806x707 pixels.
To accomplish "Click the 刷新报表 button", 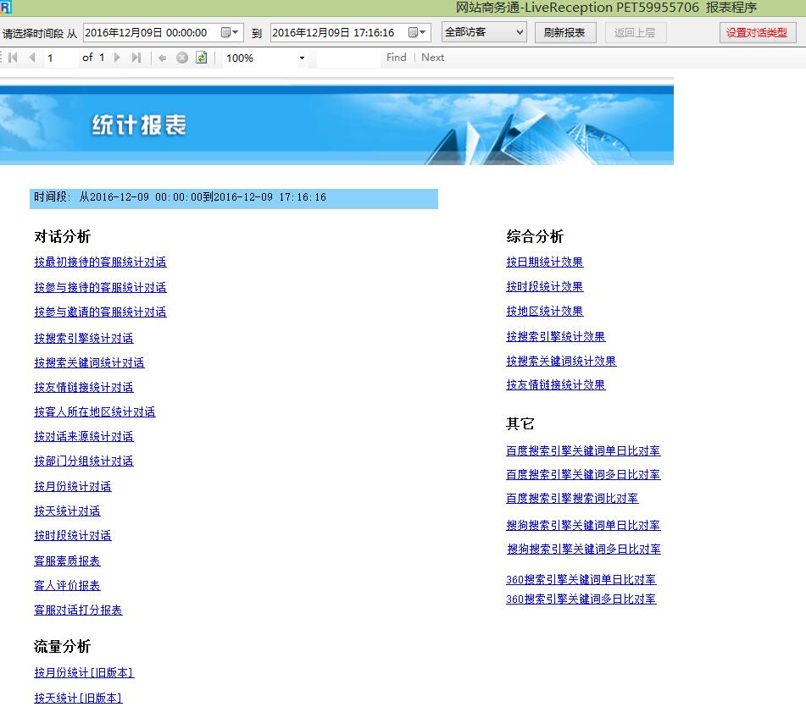I will (565, 34).
